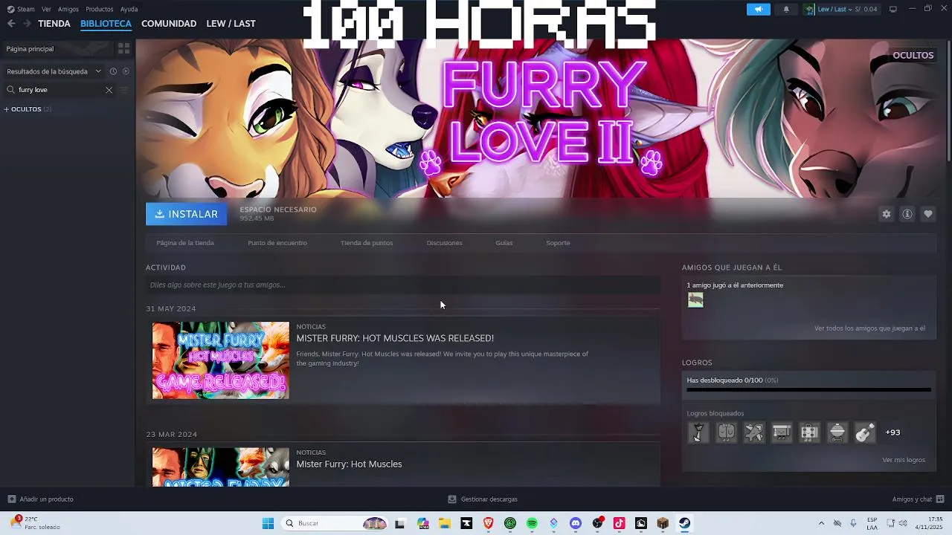The width and height of the screenshot is (952, 535).
Task: Go back with the left arrow
Action: click(11, 24)
